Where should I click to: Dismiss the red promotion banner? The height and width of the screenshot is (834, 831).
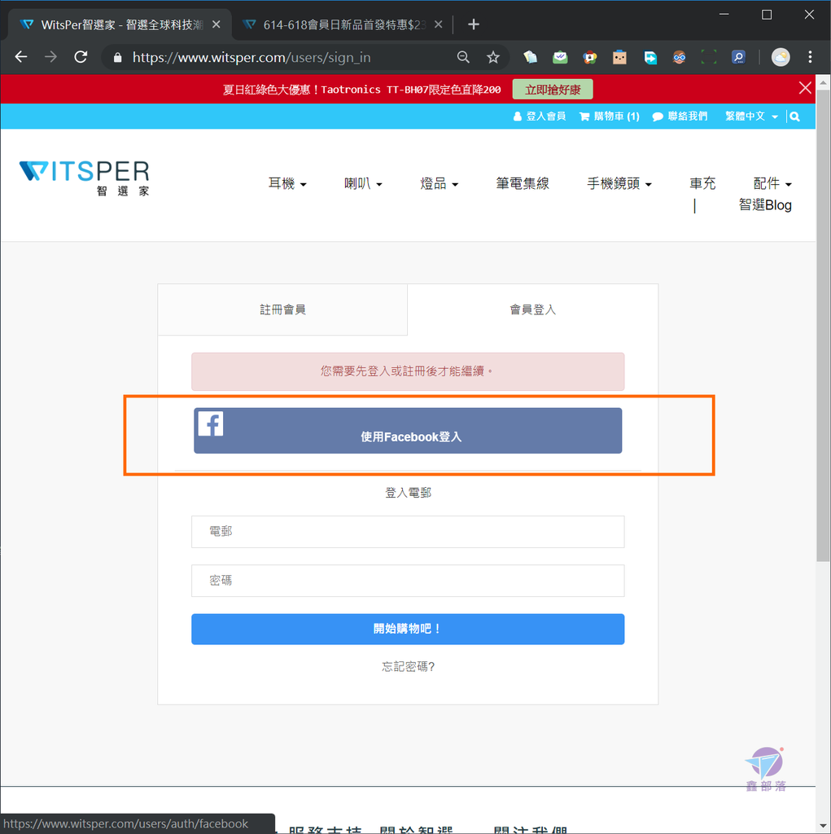[x=805, y=88]
